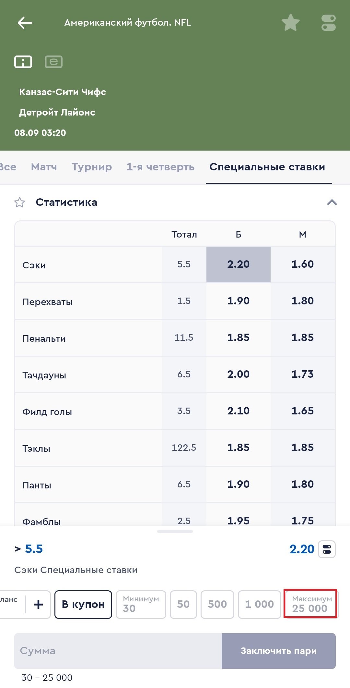
Task: Open the scoreboard icon beside info
Action: (x=53, y=62)
